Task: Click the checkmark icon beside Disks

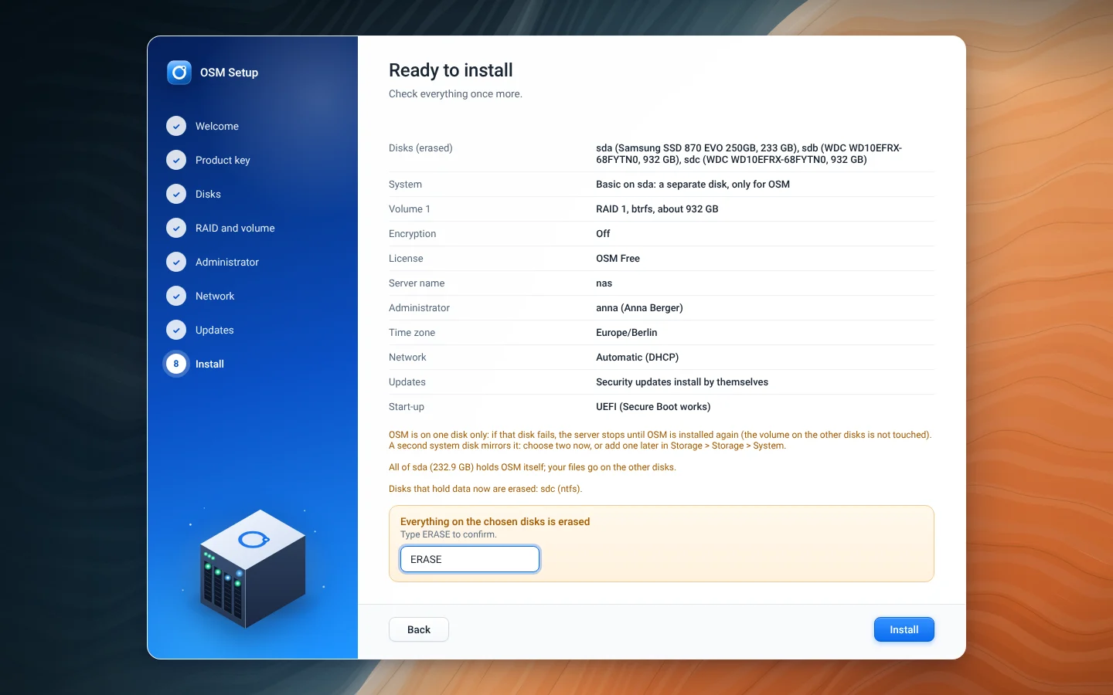Action: [176, 194]
